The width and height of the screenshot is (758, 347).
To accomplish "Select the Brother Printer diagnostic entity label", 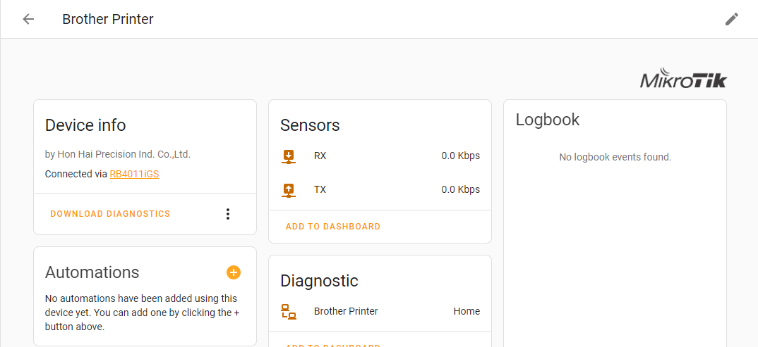I will [x=346, y=311].
